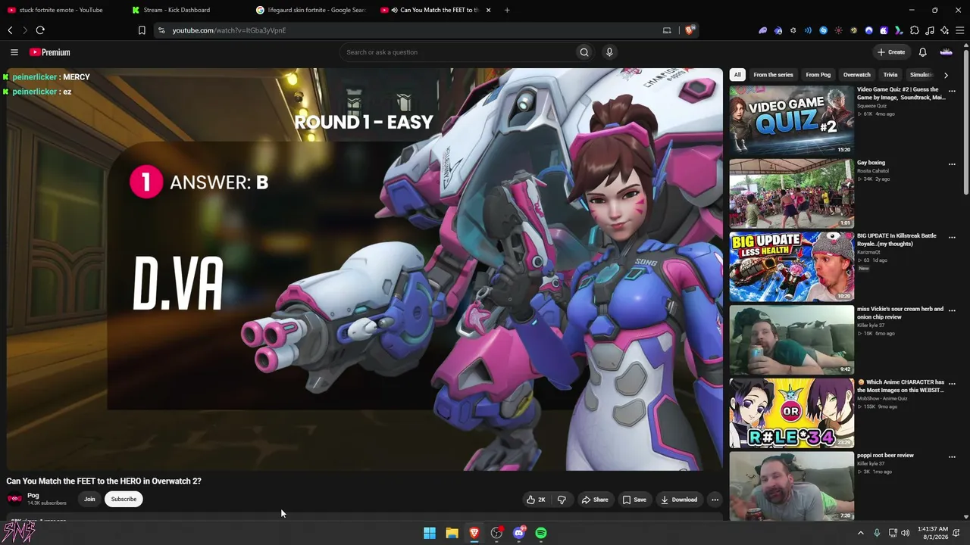
Task: Open options for the Video Game Quiz #2 video
Action: (x=952, y=91)
